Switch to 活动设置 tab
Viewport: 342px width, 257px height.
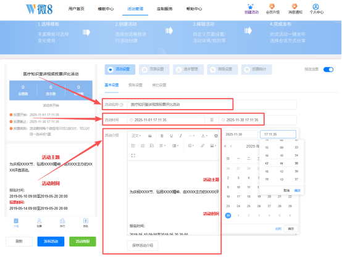[x=120, y=69]
